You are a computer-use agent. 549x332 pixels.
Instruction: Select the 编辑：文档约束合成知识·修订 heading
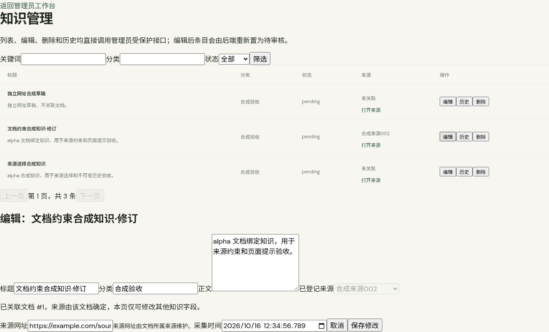(x=69, y=218)
